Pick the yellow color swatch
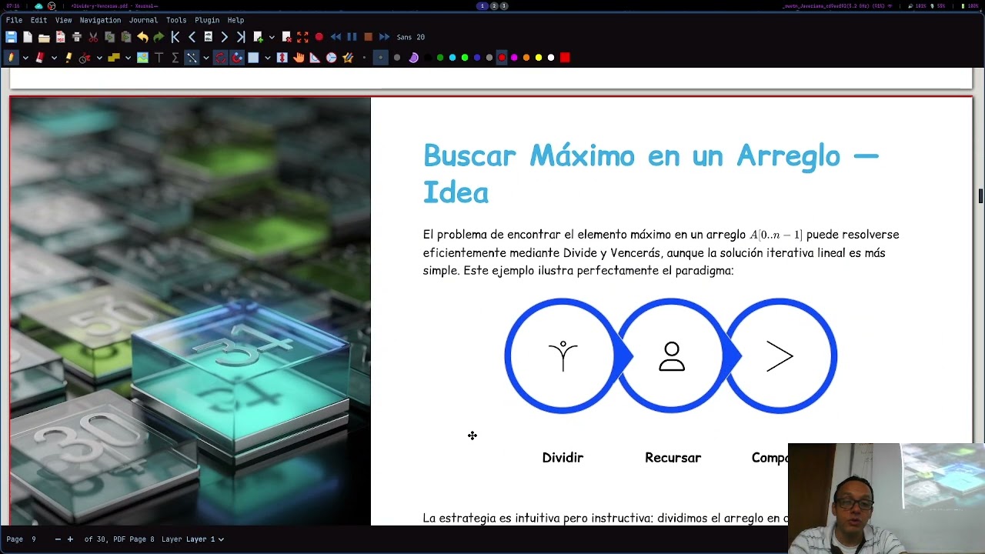 pos(539,58)
